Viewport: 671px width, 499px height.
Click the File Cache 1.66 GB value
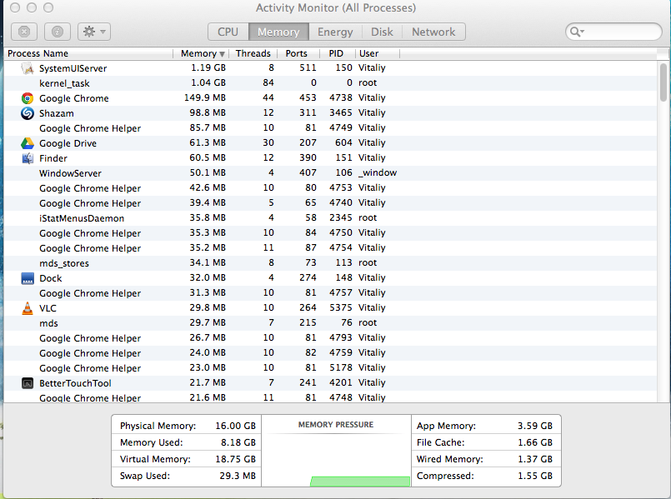tap(535, 442)
